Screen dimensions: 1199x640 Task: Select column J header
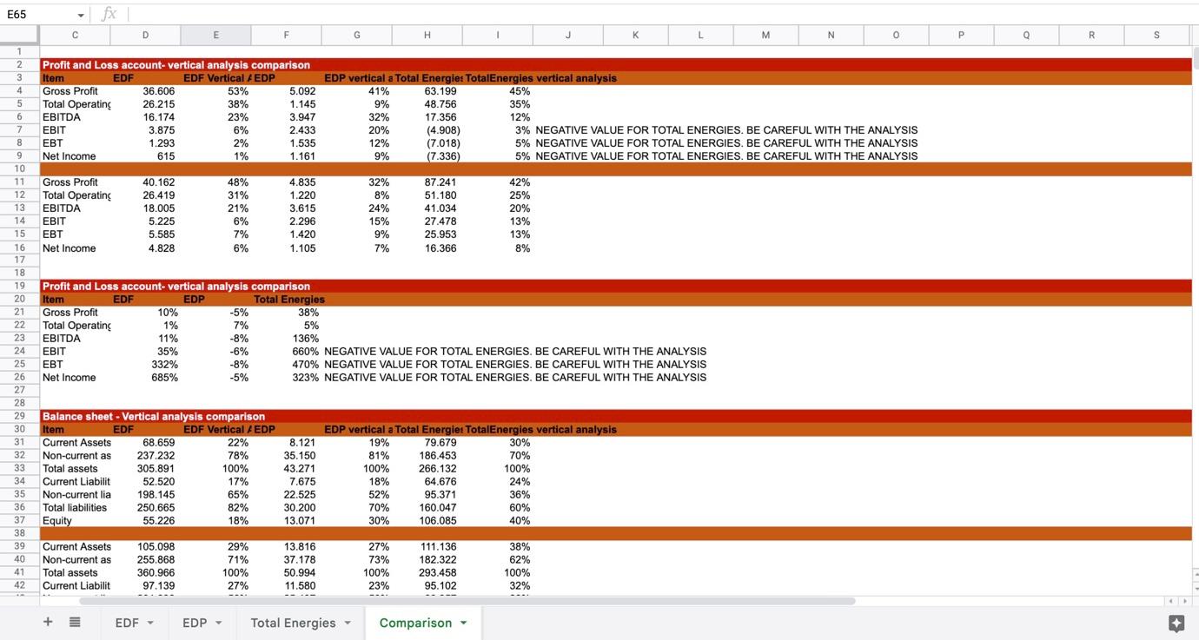[x=567, y=35]
